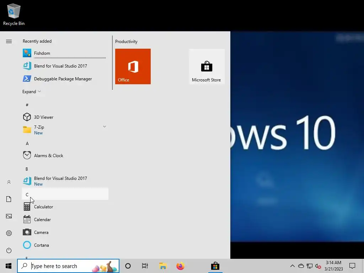Expand the Start menu hamburger

point(9,41)
